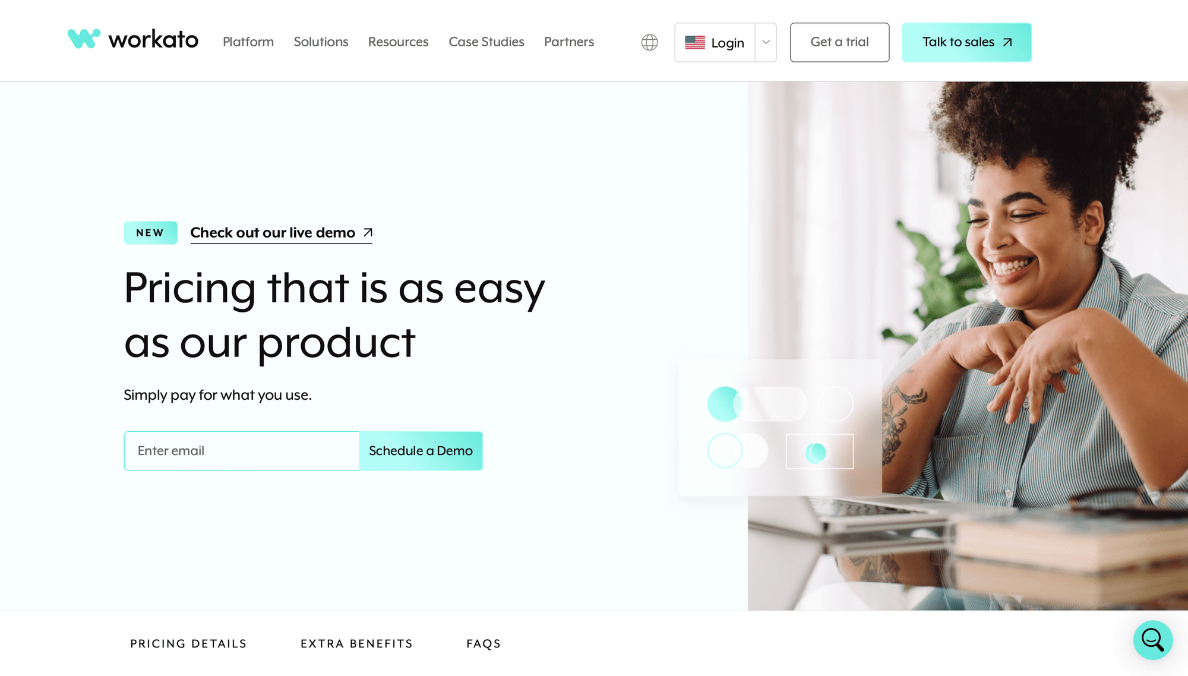Expand the Platform navigation menu
Image resolution: width=1188 pixels, height=676 pixels.
pos(247,42)
